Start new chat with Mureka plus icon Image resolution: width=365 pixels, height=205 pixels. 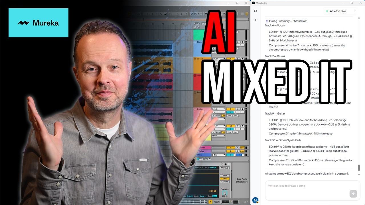[x=255, y=20]
